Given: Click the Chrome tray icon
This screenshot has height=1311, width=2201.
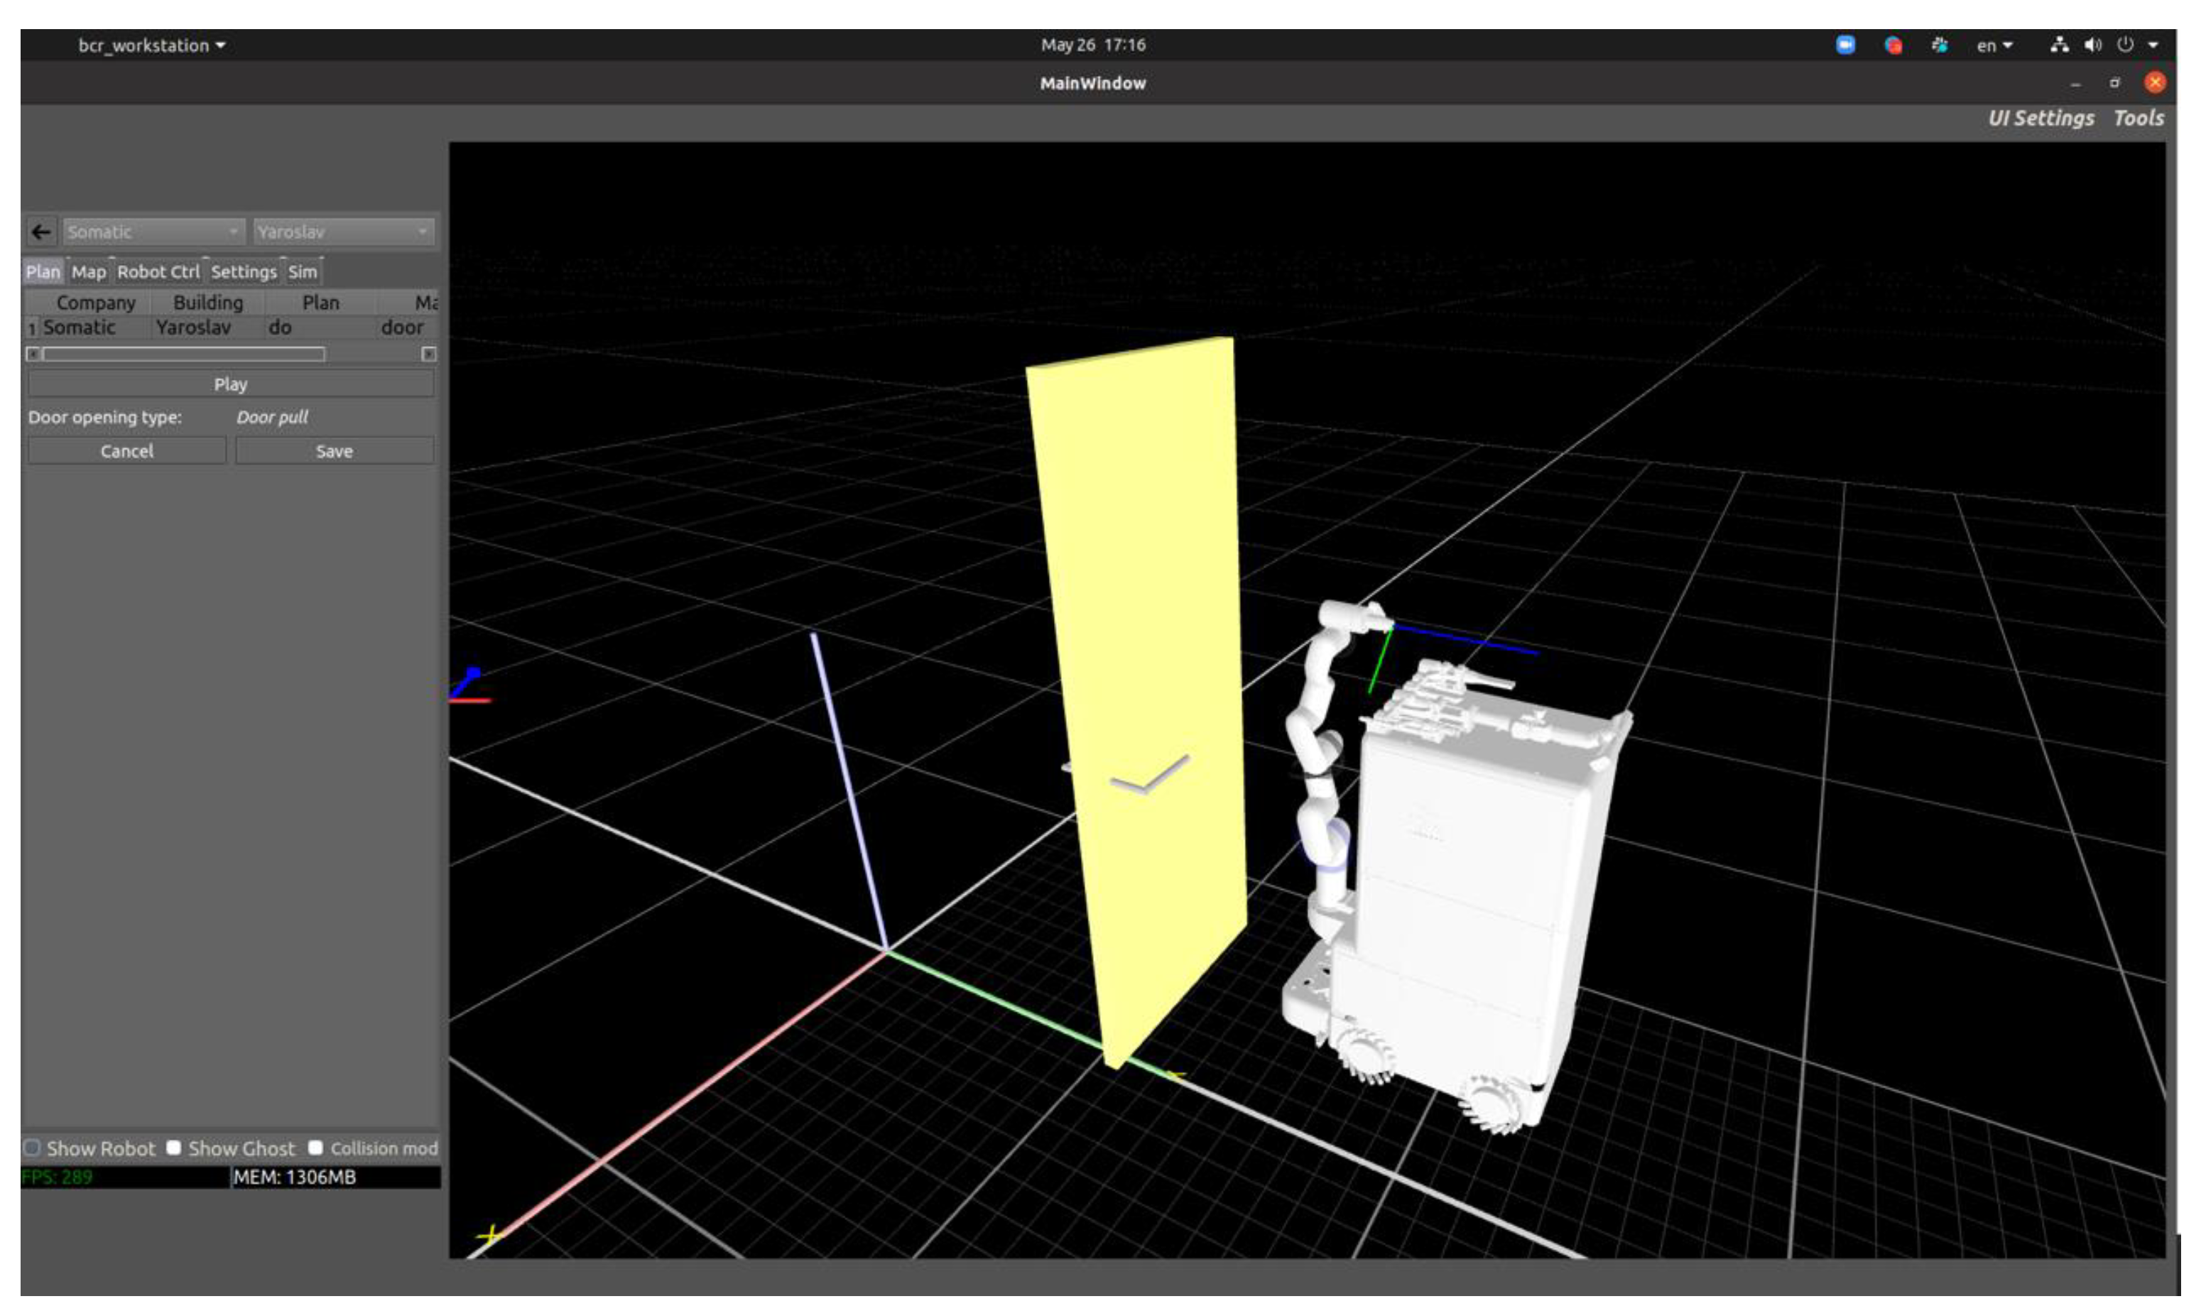Looking at the screenshot, I should (x=1893, y=45).
